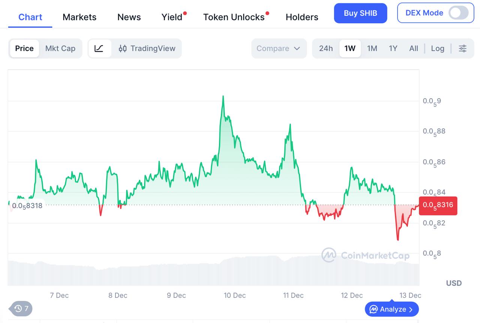Enable Log scale on the chart
The width and height of the screenshot is (480, 323).
tap(438, 48)
